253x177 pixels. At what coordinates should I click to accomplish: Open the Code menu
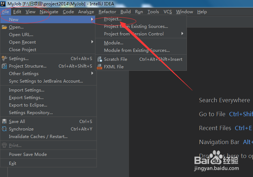pyautogui.click(x=68, y=12)
